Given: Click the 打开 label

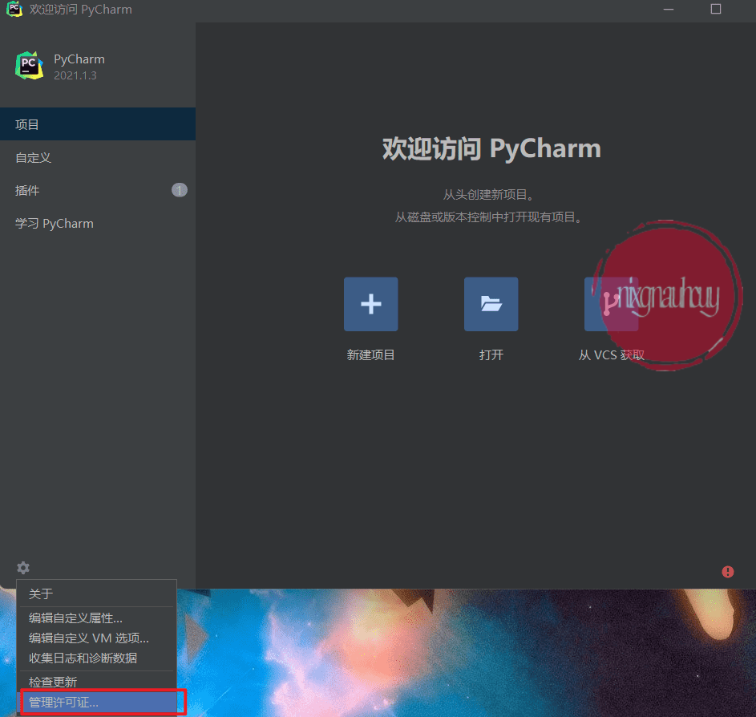Looking at the screenshot, I should pyautogui.click(x=491, y=354).
